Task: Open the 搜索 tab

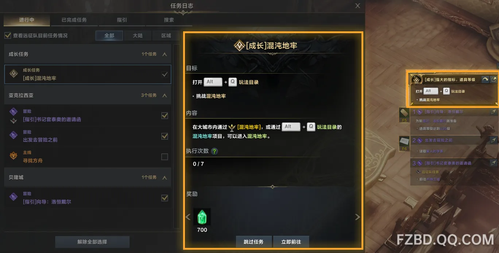Action: (169, 20)
